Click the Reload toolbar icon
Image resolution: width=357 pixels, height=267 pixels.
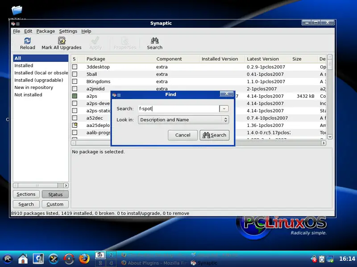pyautogui.click(x=28, y=41)
